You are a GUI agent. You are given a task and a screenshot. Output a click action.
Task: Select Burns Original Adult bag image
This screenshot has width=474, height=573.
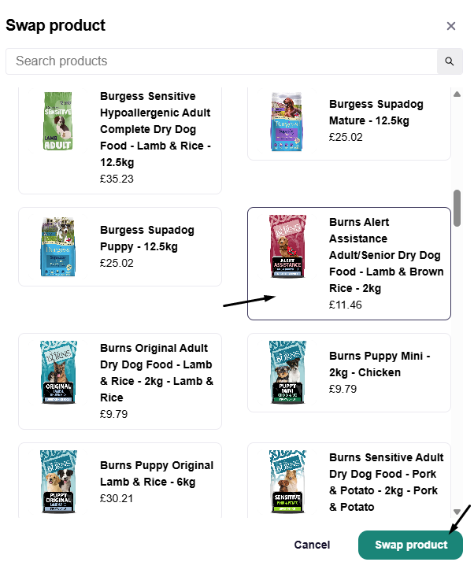coord(57,372)
